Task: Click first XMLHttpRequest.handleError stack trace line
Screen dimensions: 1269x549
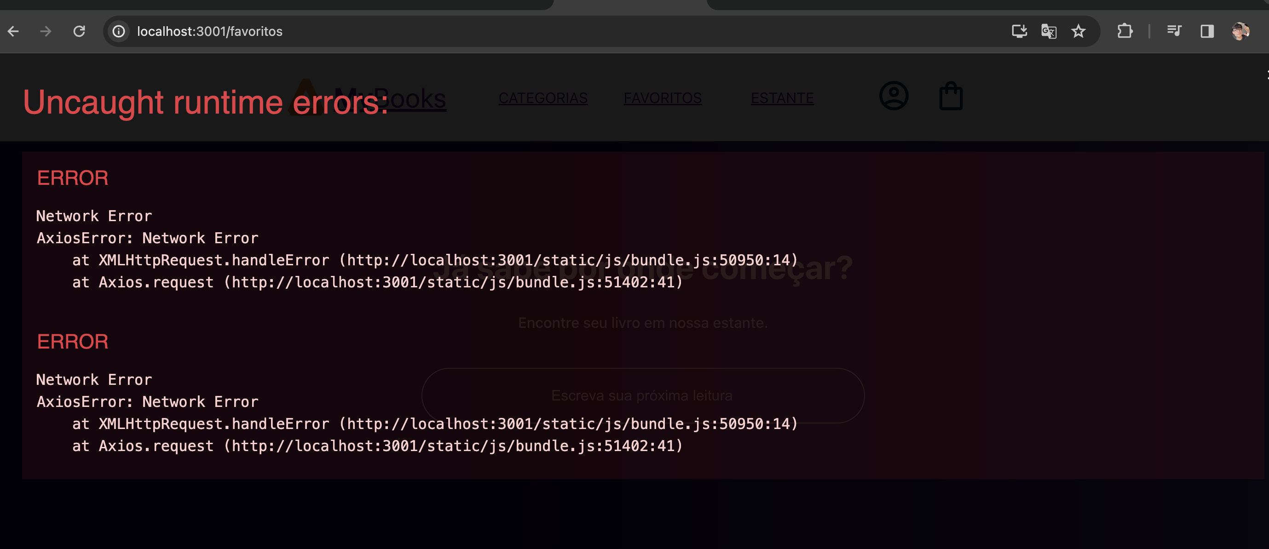Action: tap(434, 260)
